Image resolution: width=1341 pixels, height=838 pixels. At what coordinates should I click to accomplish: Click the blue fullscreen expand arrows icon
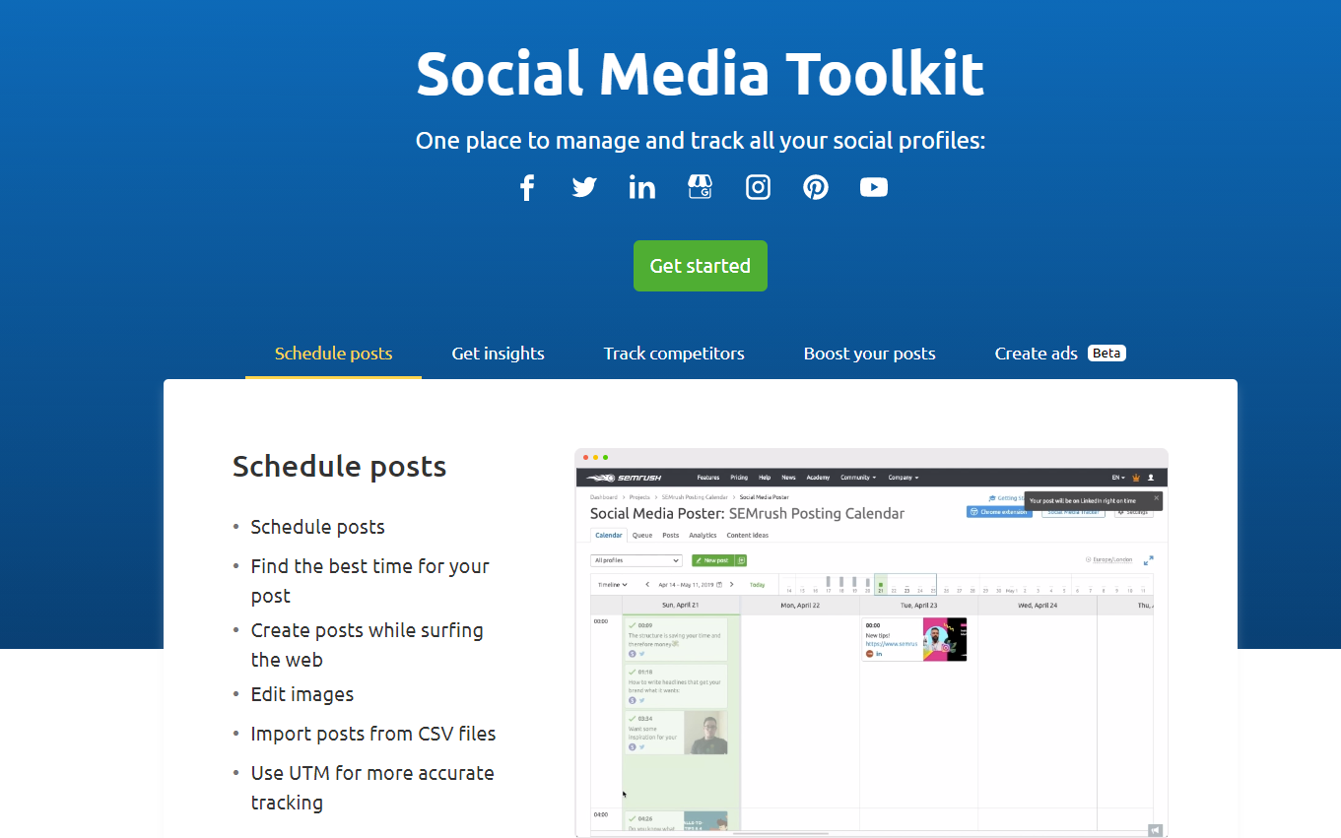pos(1149,560)
